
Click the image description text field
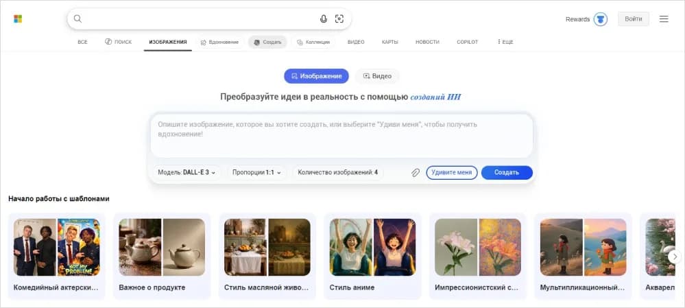click(x=341, y=135)
